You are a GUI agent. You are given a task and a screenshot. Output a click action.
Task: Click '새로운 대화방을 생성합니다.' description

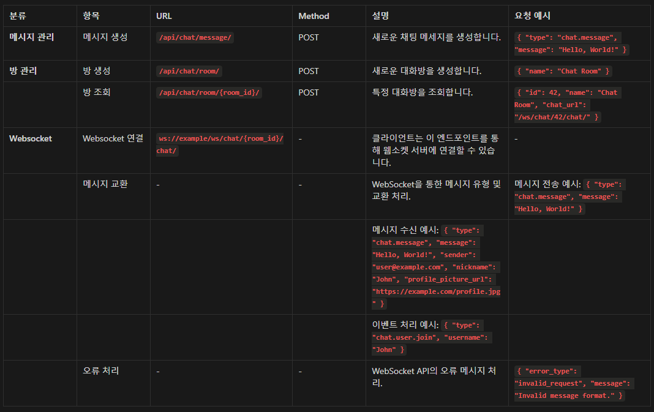point(427,71)
